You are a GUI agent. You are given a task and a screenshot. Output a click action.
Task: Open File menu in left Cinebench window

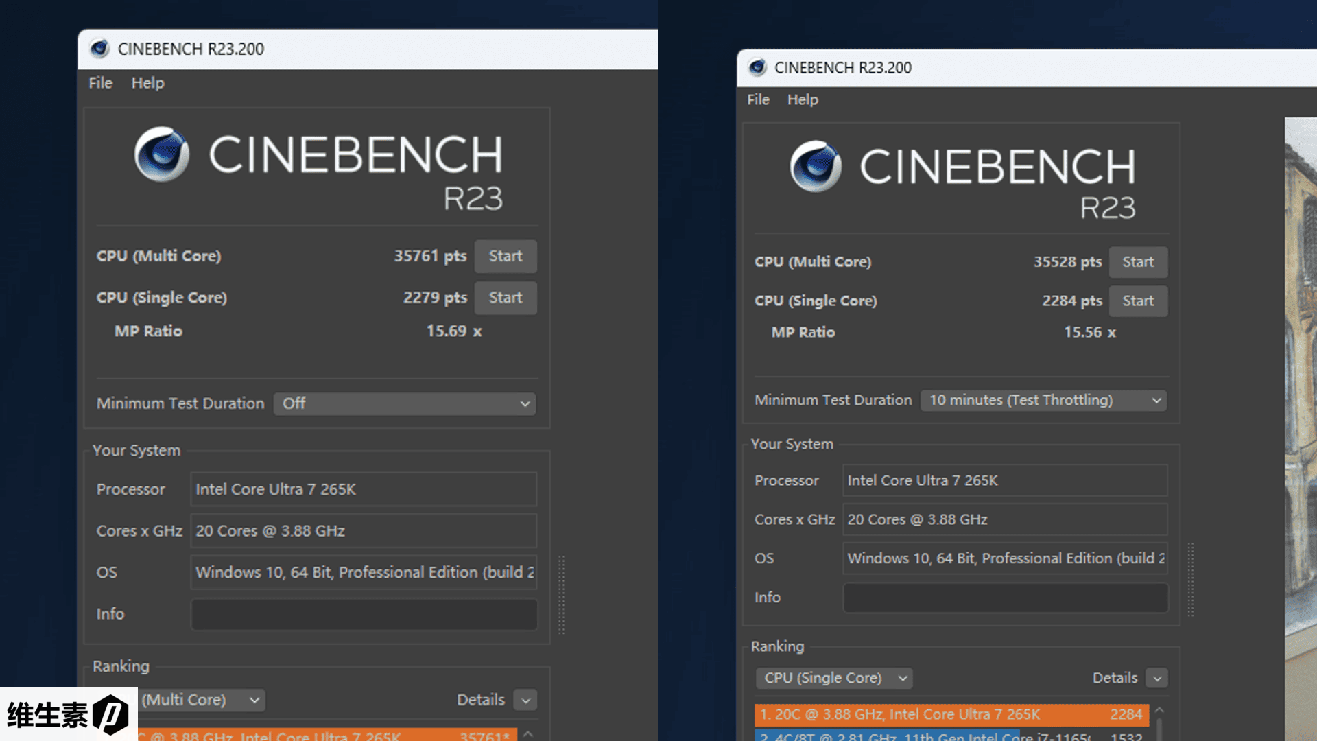click(100, 83)
